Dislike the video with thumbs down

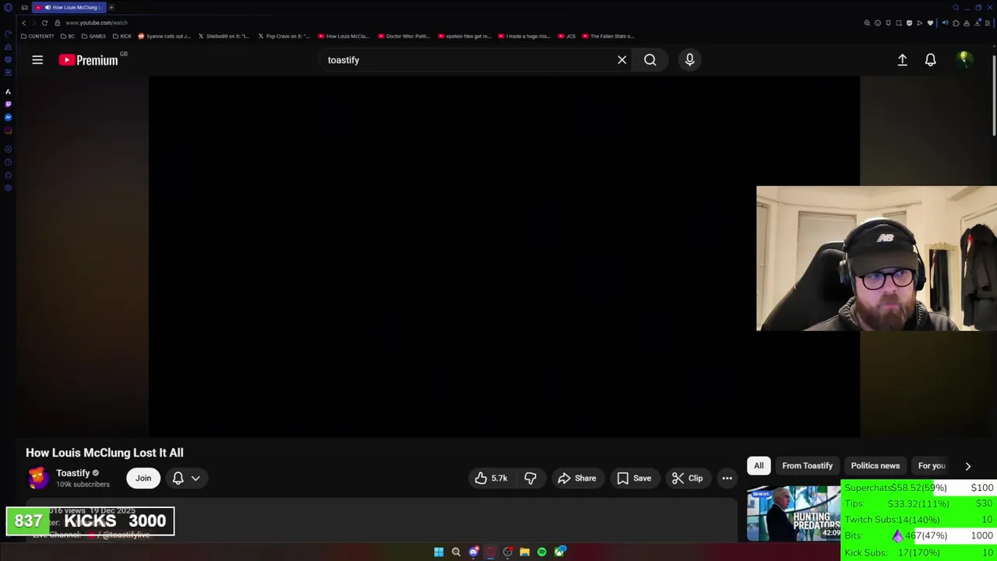coord(530,478)
